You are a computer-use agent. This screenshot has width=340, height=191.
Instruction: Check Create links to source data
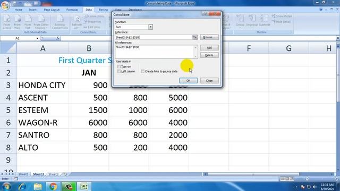click(142, 71)
